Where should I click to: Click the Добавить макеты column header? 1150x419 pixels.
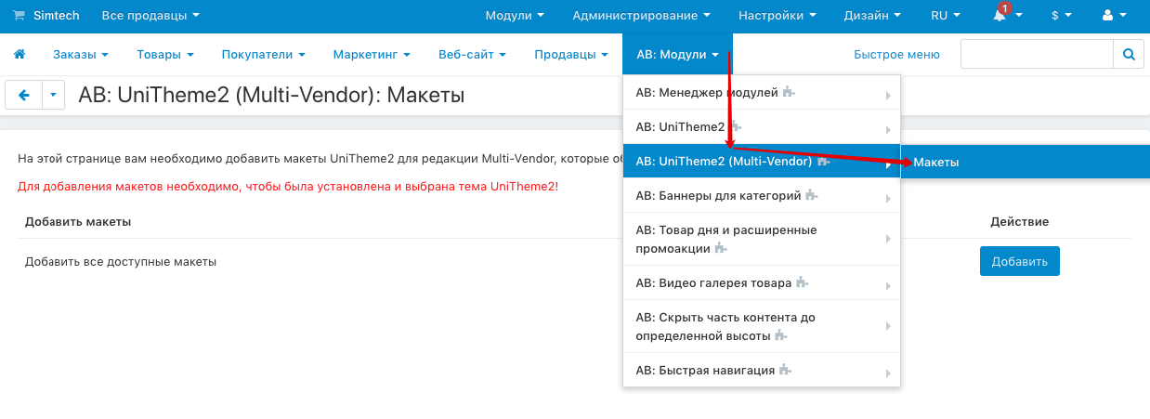pos(78,222)
